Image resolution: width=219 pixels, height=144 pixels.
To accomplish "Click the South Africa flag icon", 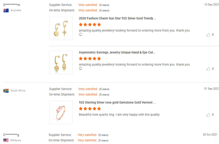I will tap(6, 91).
